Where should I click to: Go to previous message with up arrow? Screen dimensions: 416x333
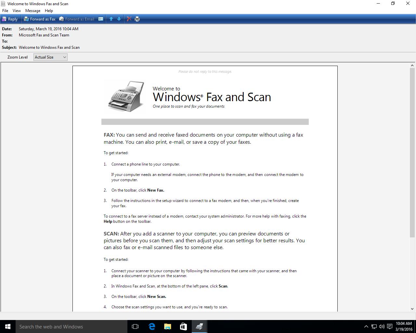tap(111, 19)
